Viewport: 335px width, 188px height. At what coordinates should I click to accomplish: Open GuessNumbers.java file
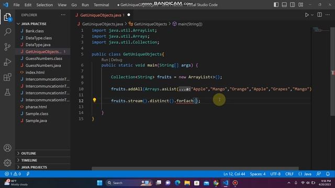pyautogui.click(x=43, y=65)
